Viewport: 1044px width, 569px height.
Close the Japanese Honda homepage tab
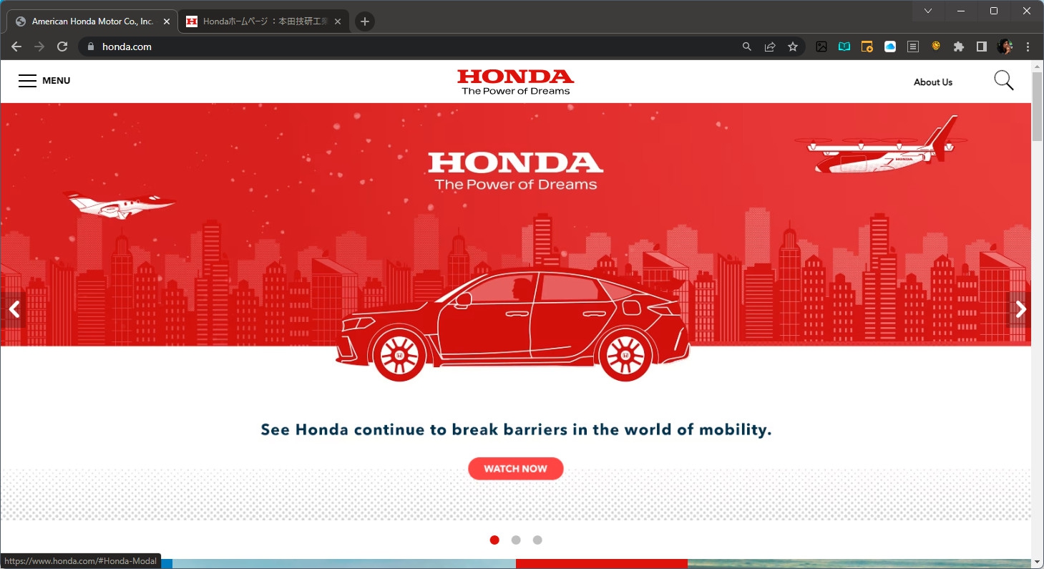[x=338, y=21]
